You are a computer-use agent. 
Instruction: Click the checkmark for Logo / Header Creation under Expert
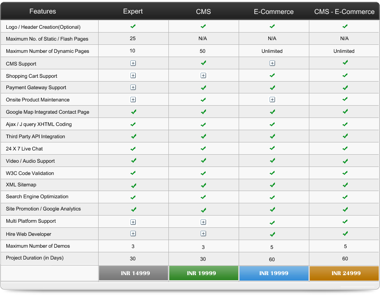[x=133, y=26]
